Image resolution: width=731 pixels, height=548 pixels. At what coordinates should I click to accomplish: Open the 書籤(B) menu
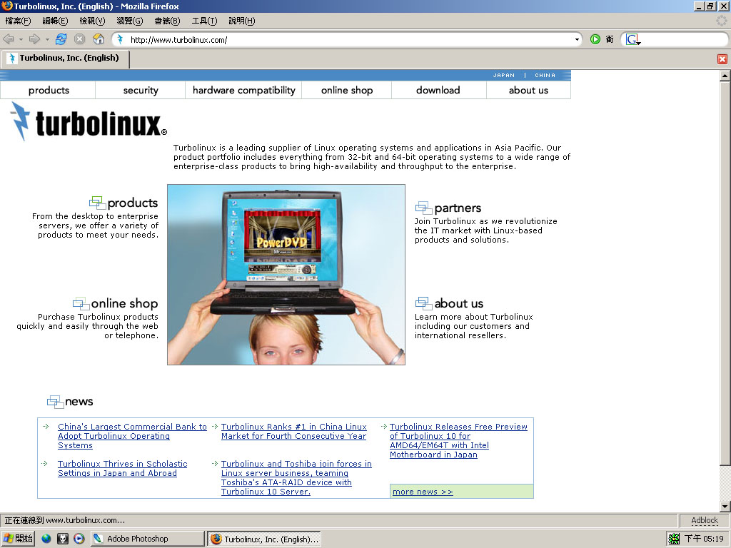click(x=167, y=21)
